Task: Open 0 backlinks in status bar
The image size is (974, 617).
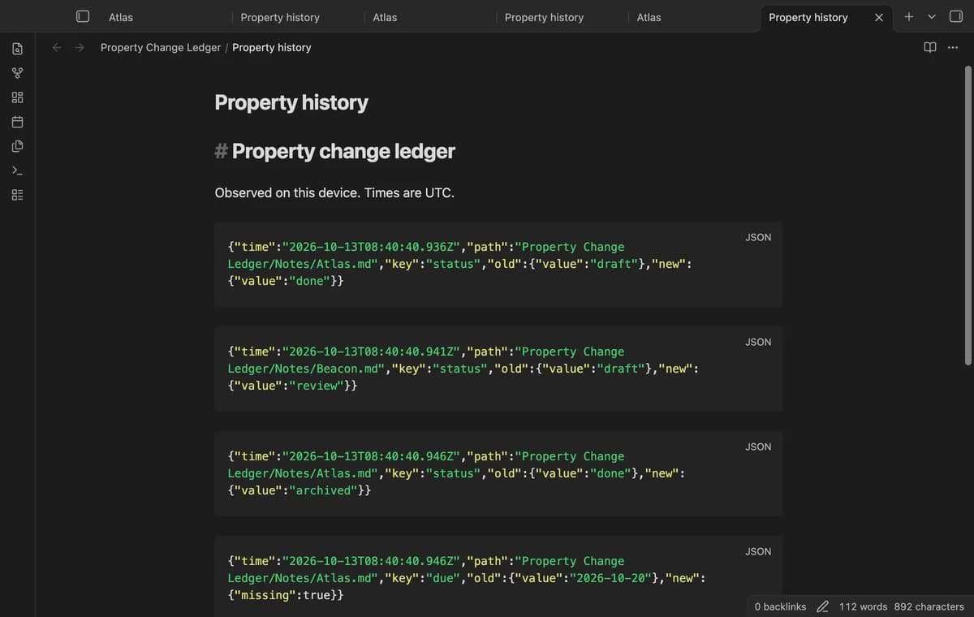Action: [x=780, y=606]
